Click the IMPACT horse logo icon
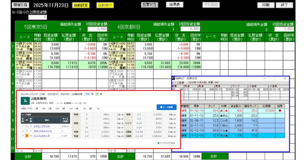Screen dimensions: 306x160 coord(174,78)
